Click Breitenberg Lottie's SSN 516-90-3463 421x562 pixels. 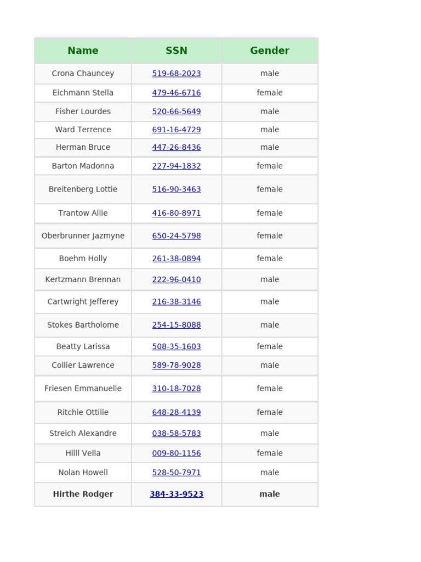point(176,189)
